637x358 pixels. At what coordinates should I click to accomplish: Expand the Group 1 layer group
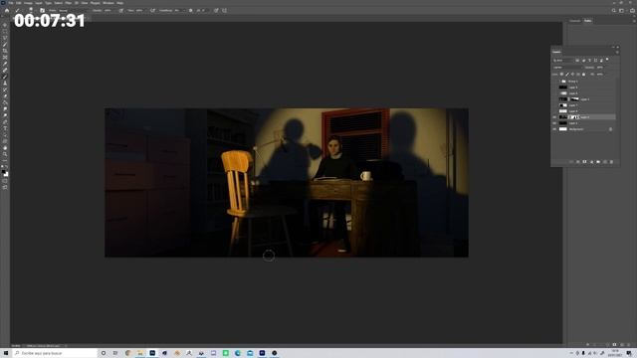tap(559, 82)
